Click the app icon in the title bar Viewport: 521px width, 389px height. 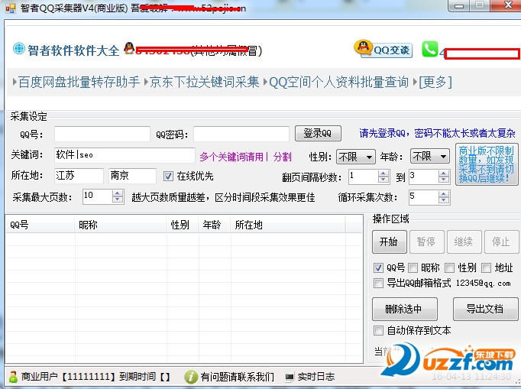10,8
